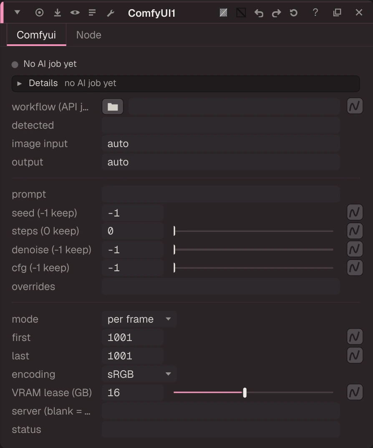This screenshot has height=448, width=373.
Task: Open the encoding dropdown showing sRGB
Action: click(x=139, y=374)
